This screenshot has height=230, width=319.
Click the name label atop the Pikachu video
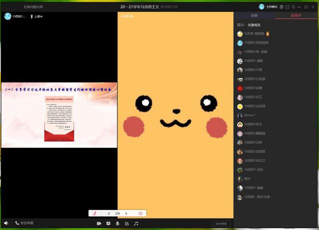tap(127, 16)
